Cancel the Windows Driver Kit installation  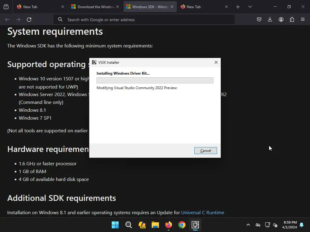point(206,150)
